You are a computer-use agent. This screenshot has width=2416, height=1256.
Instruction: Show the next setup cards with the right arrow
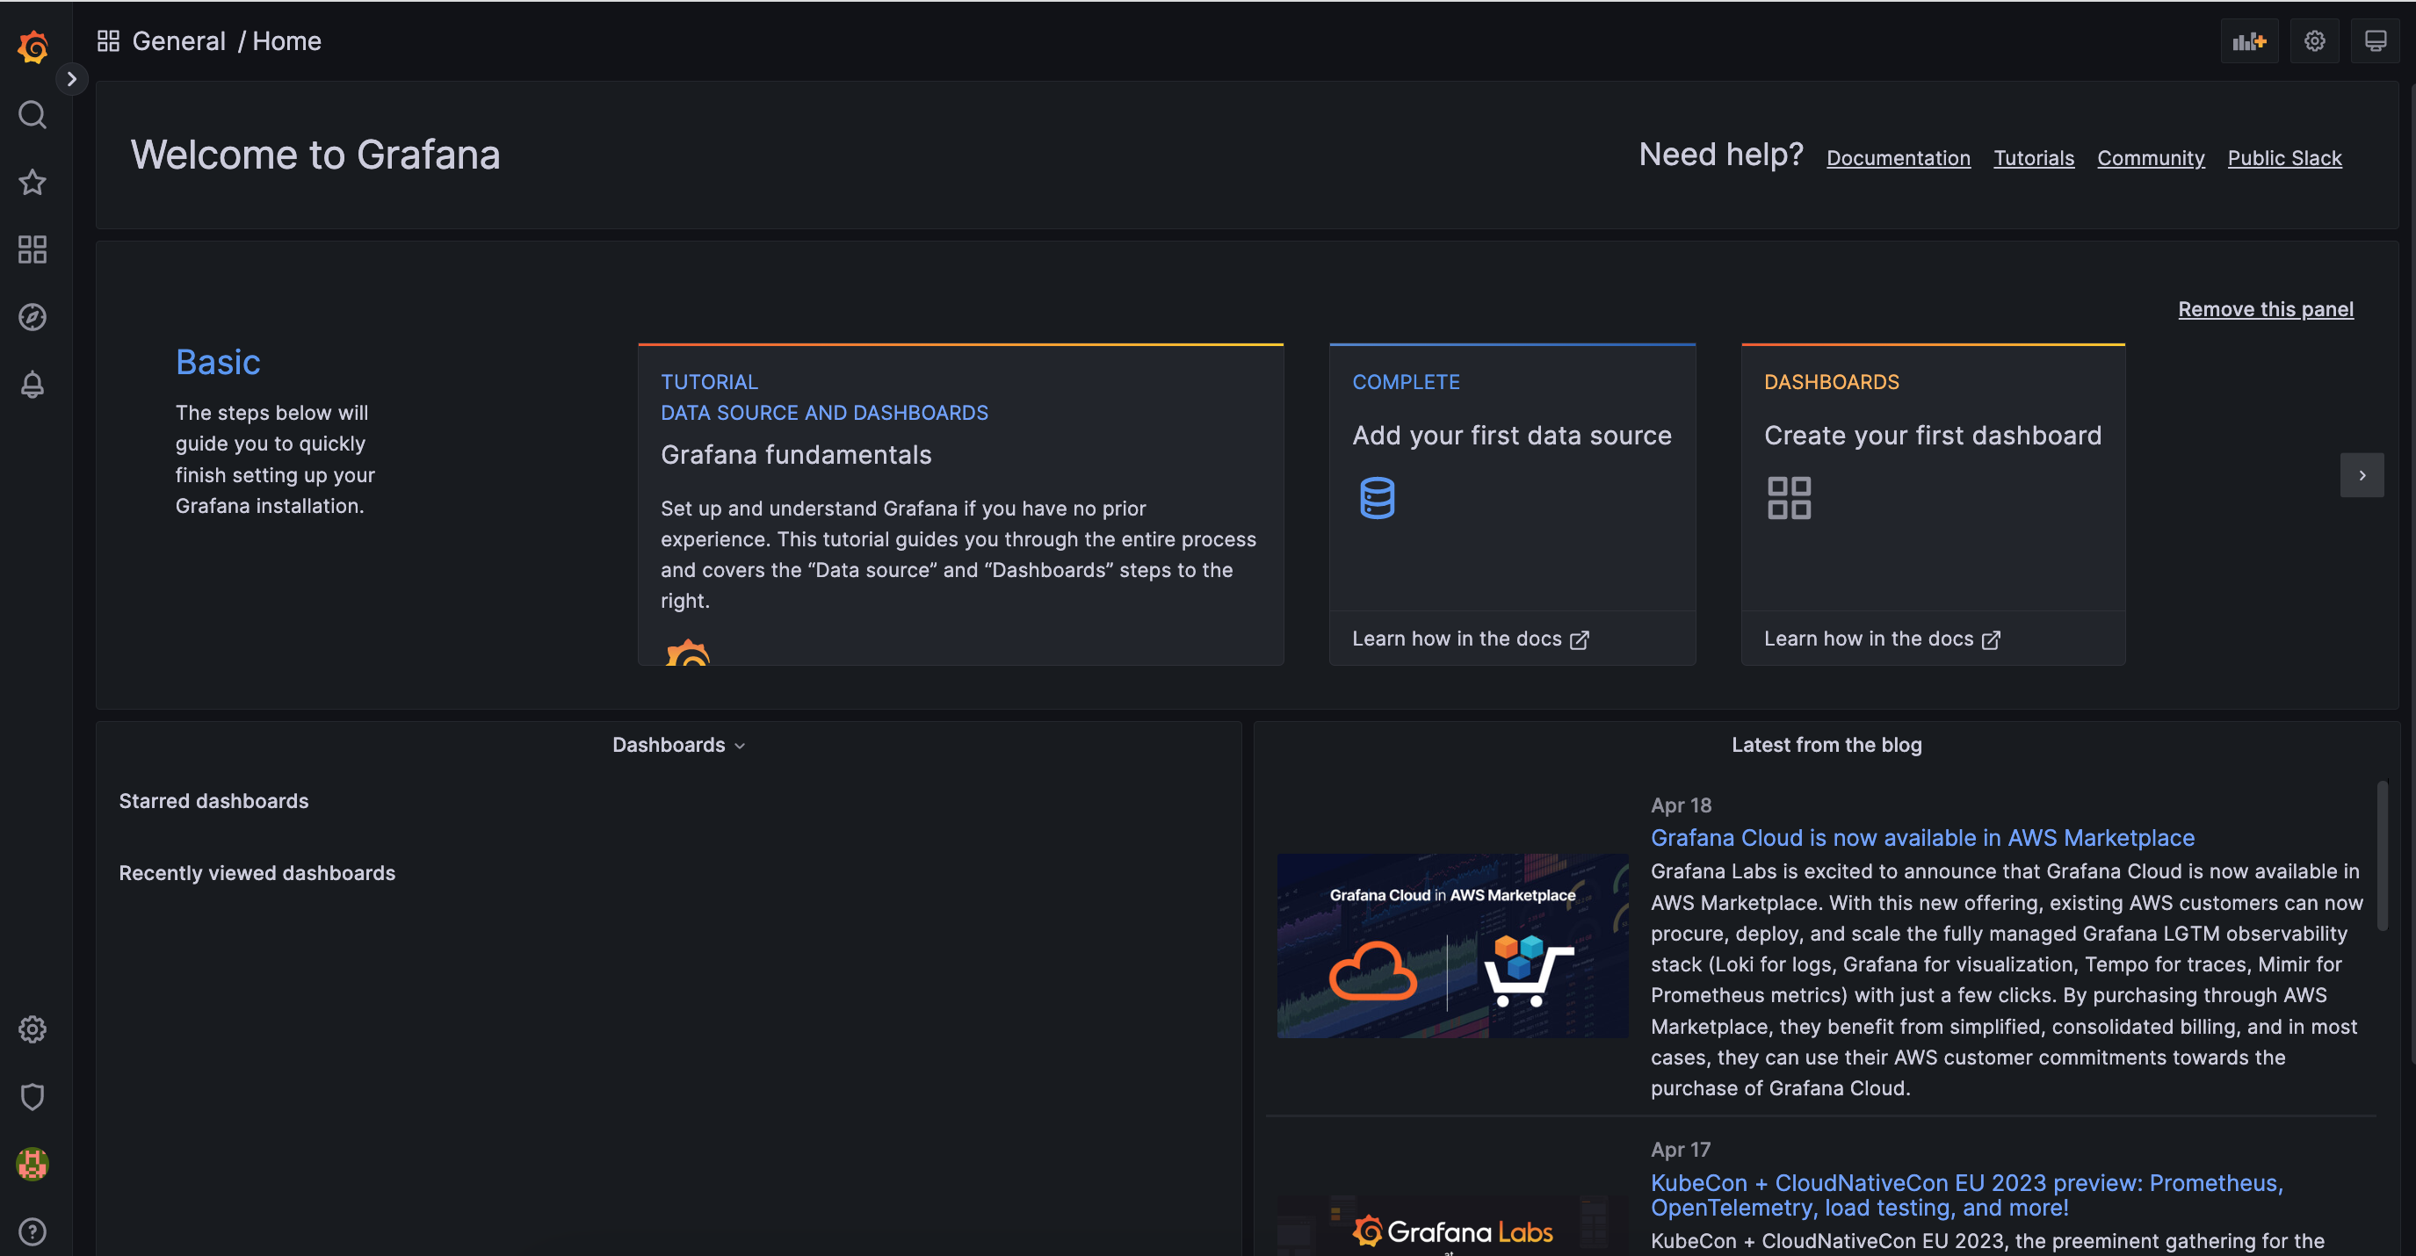pos(2362,475)
